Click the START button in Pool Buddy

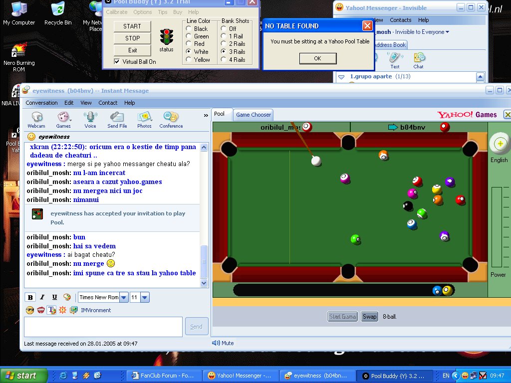[132, 26]
